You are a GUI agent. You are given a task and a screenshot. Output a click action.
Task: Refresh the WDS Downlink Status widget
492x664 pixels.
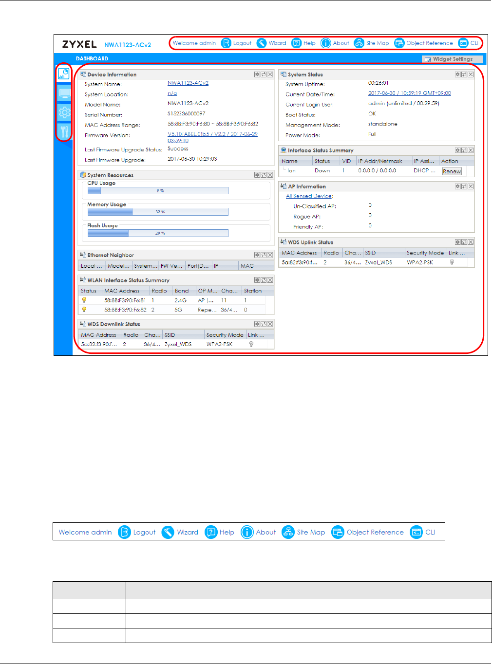click(264, 324)
